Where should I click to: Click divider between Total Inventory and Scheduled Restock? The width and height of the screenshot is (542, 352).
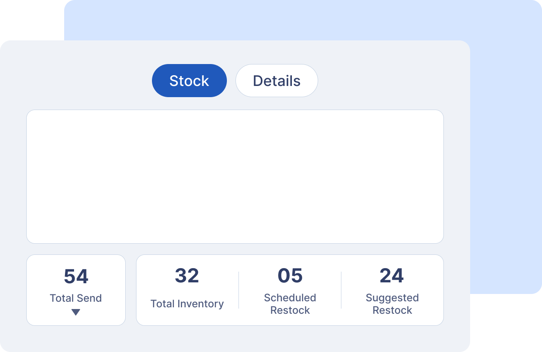click(x=239, y=290)
